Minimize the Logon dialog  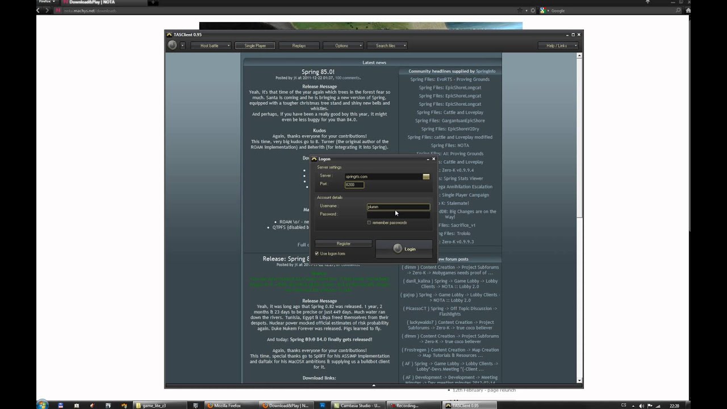pyautogui.click(x=428, y=159)
